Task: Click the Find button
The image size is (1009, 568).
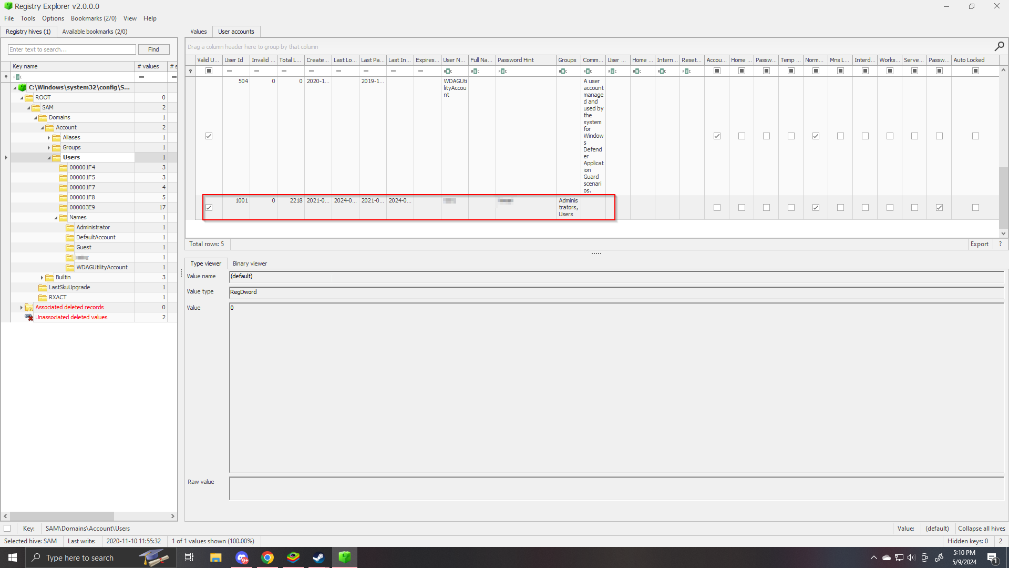Action: [153, 49]
